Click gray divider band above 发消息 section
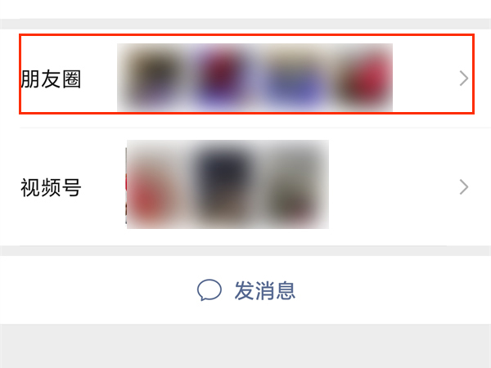This screenshot has height=368, width=491. coord(245,251)
